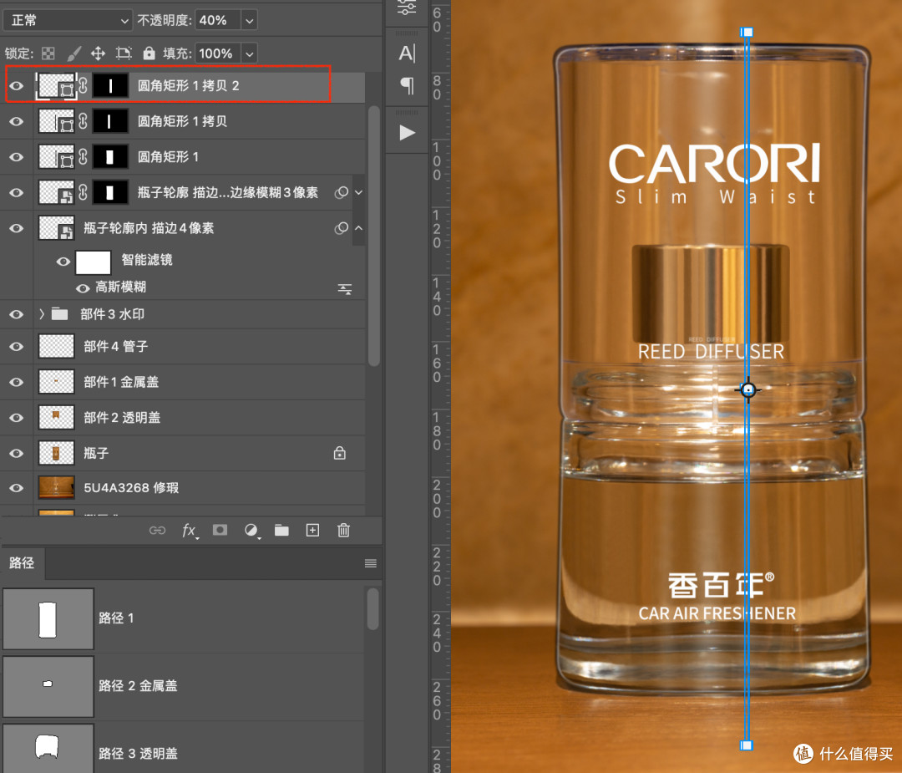Click the smart filter icon on 描边...边缘模糊3像素 layer
Screen dimensions: 902x773
342,192
